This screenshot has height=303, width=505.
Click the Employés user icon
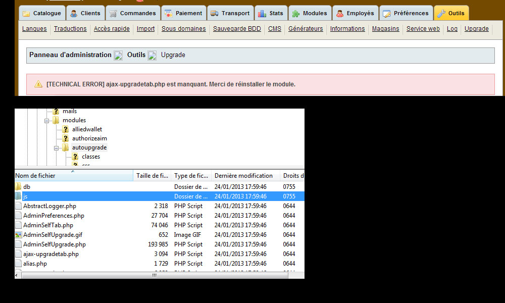[340, 14]
